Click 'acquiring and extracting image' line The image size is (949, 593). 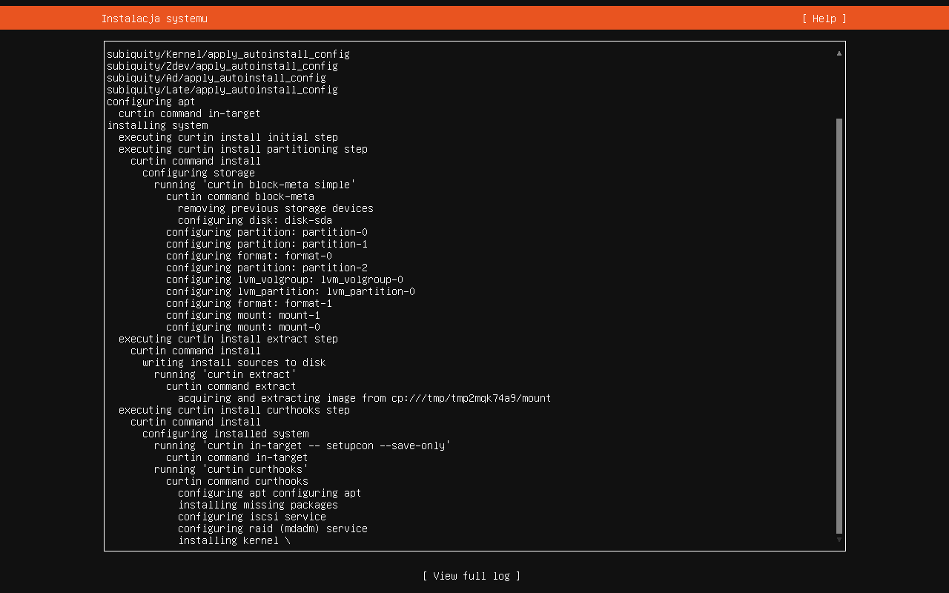pyautogui.click(x=365, y=398)
